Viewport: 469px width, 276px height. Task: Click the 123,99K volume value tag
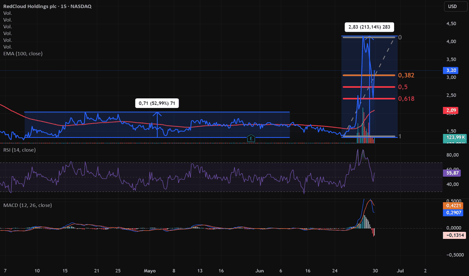(x=454, y=137)
